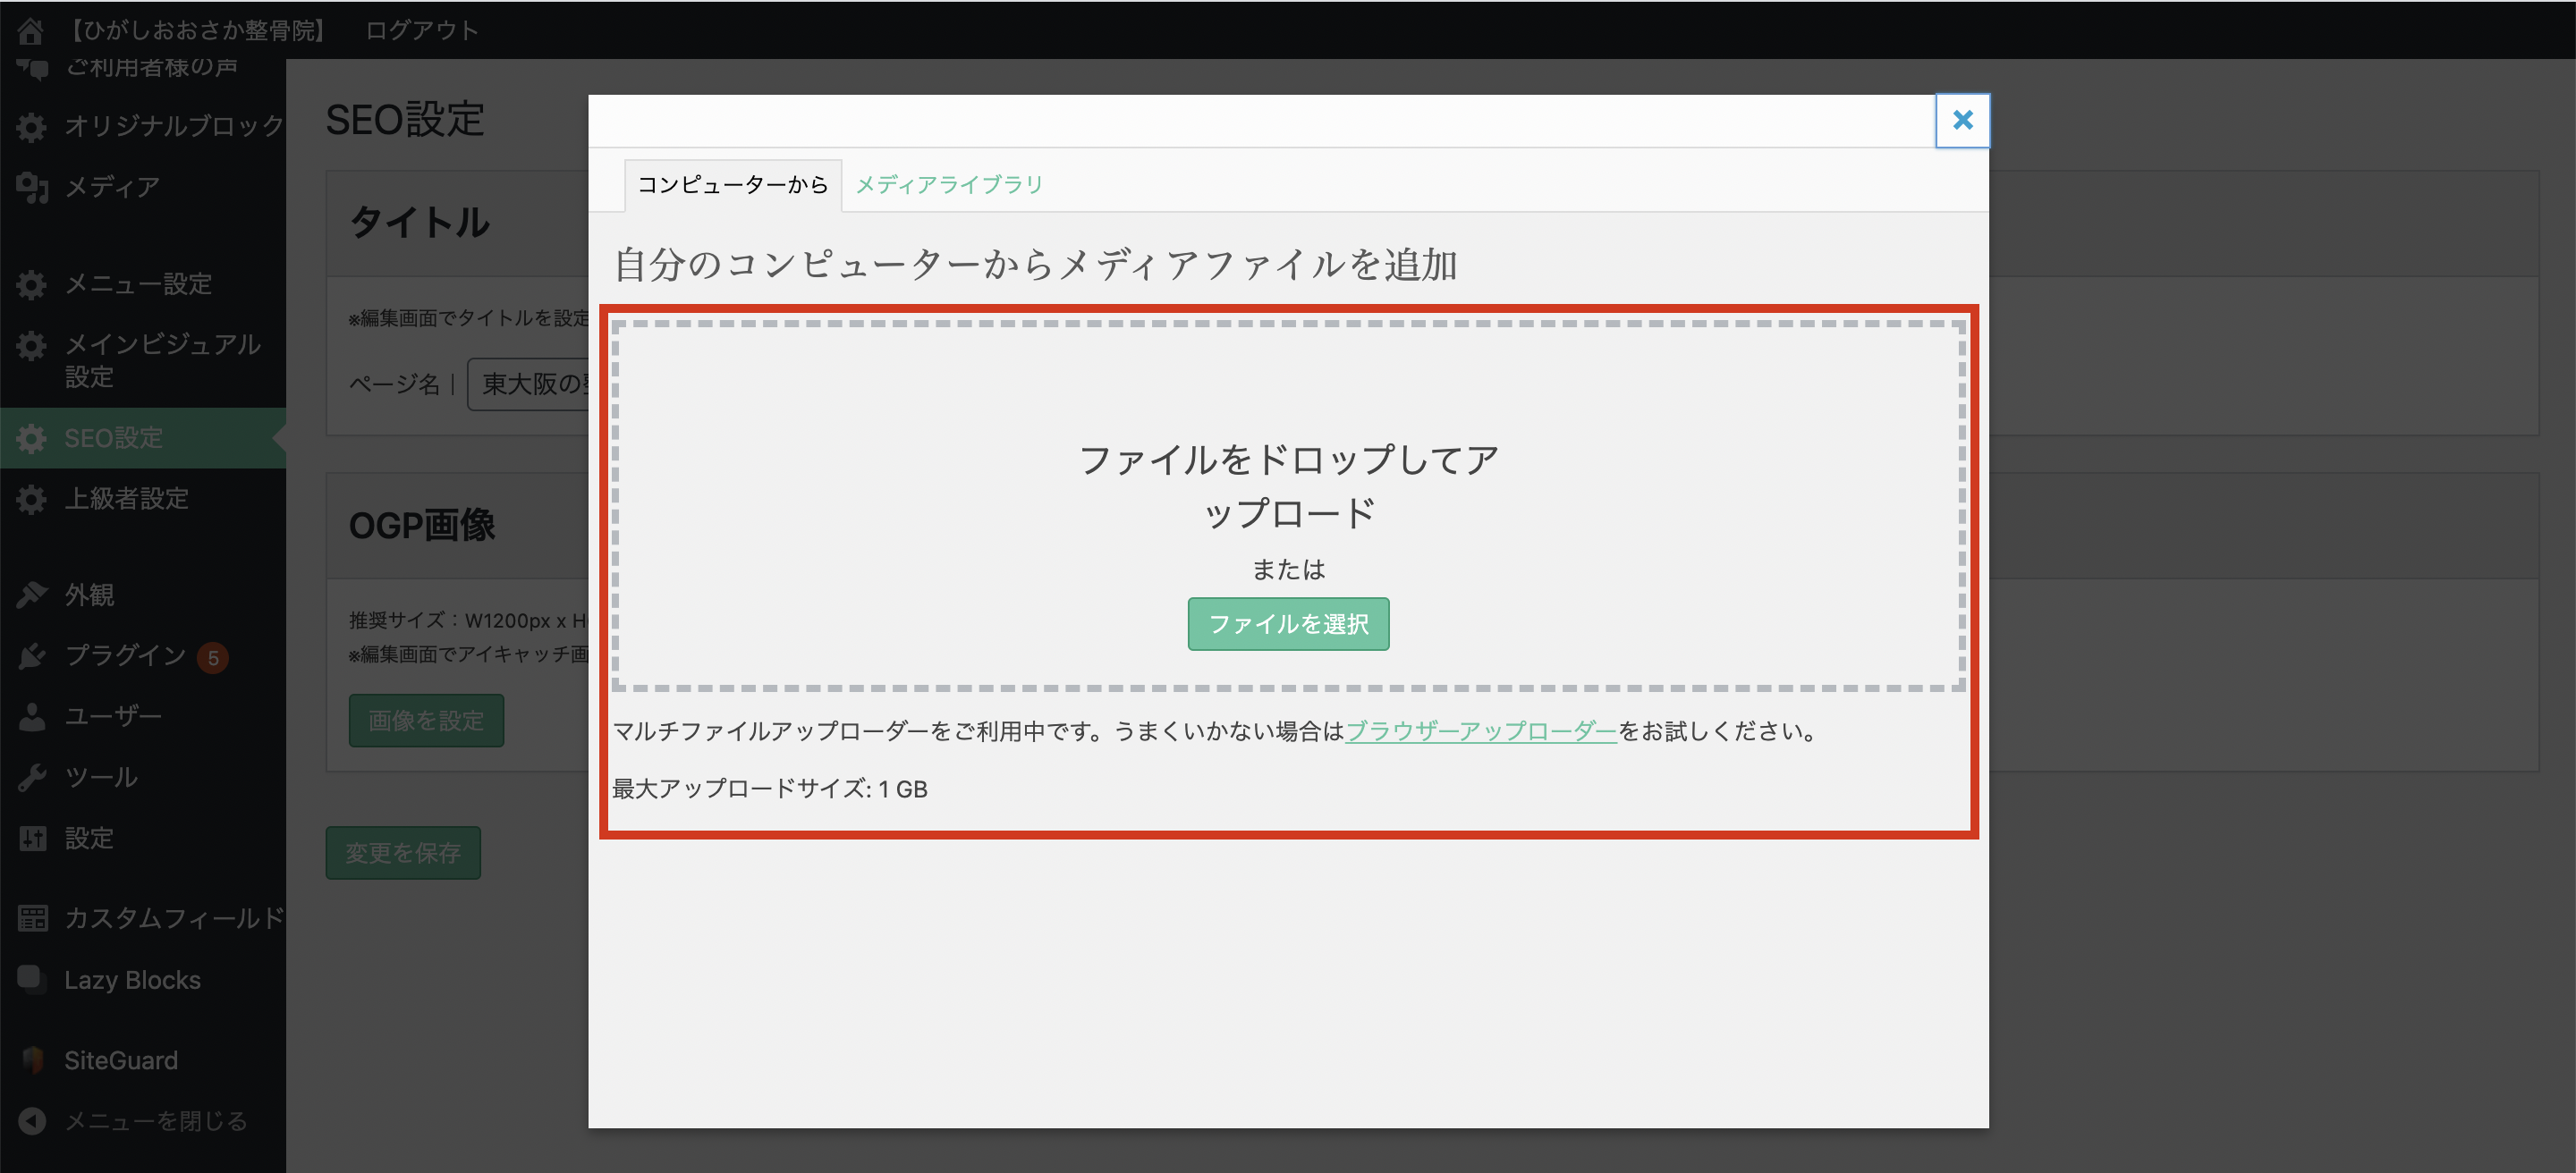The width and height of the screenshot is (2576, 1173).
Task: Click the SiteGuard shield icon
Action: 32,1060
